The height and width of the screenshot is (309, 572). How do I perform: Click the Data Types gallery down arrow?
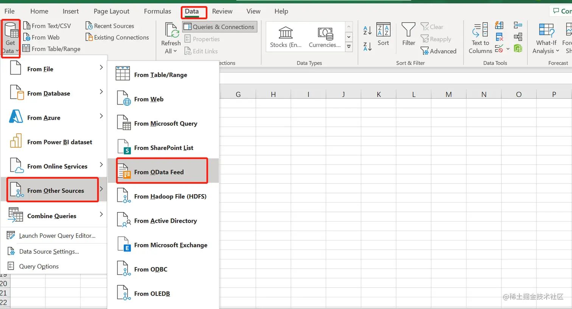[349, 37]
